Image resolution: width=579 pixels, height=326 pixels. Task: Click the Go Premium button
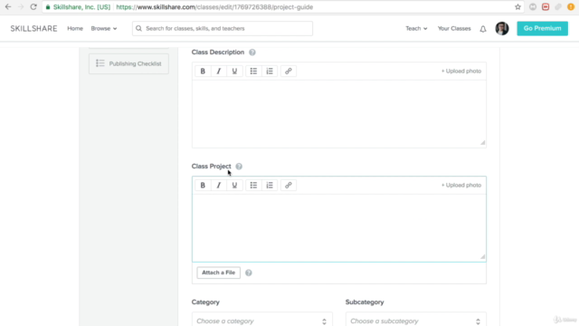(542, 28)
